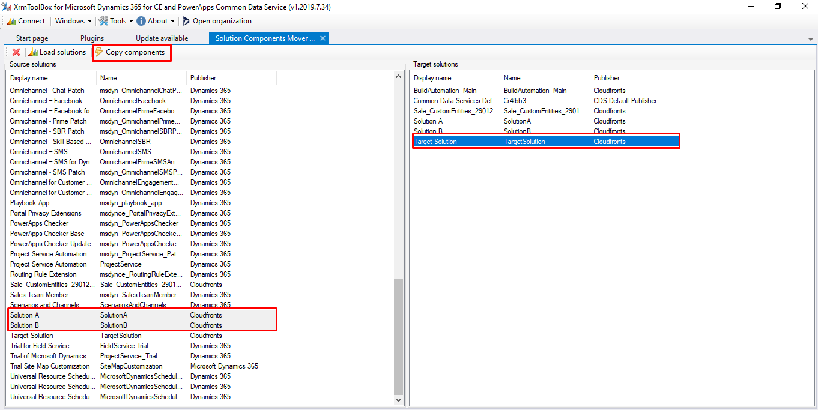Select Omnichannel – Facebook source row

tap(141, 101)
